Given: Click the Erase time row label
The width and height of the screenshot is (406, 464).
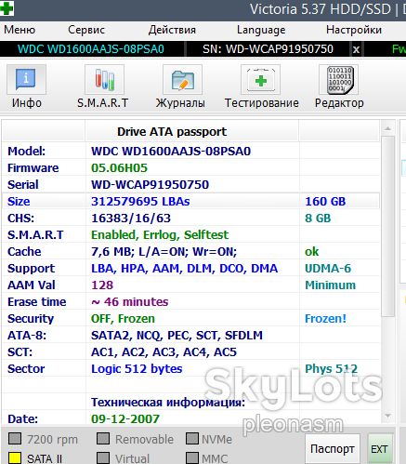Looking at the screenshot, I should (x=37, y=302).
